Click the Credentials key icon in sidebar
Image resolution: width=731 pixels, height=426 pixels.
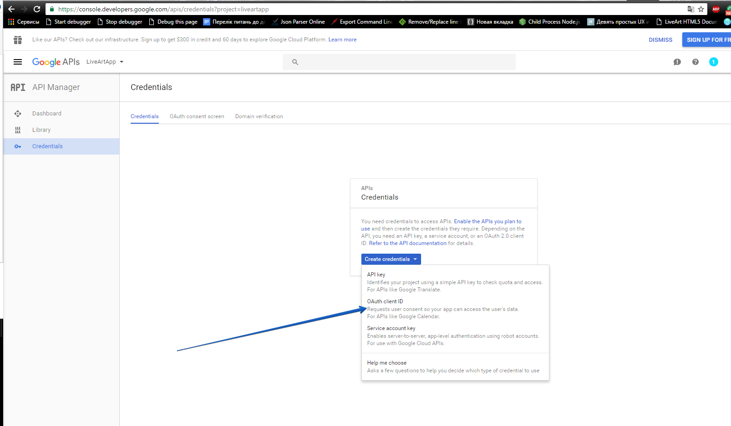pyautogui.click(x=18, y=146)
